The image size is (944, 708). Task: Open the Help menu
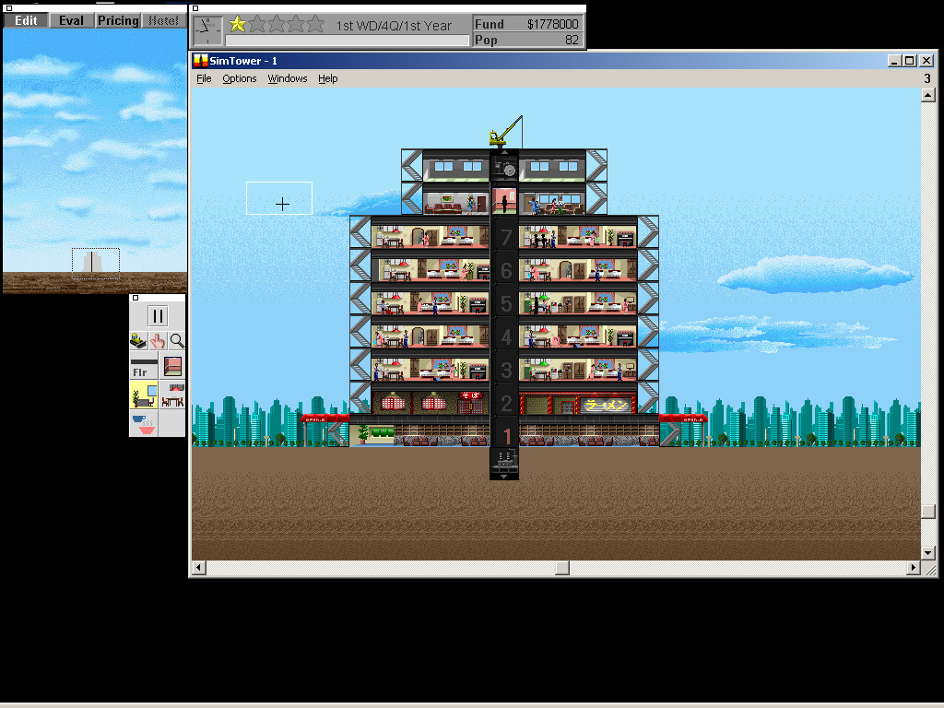point(327,78)
